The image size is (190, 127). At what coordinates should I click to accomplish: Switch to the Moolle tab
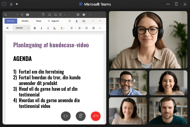(25, 21)
